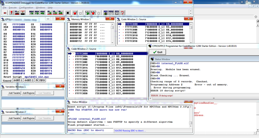259x138 pixels.
Task: Click the FLOAD internal_FLASH.elf status line
Action: click(x=87, y=119)
